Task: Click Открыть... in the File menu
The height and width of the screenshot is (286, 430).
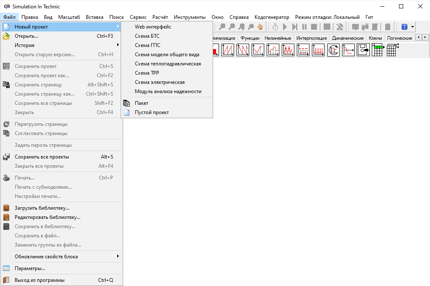Action: click(26, 36)
